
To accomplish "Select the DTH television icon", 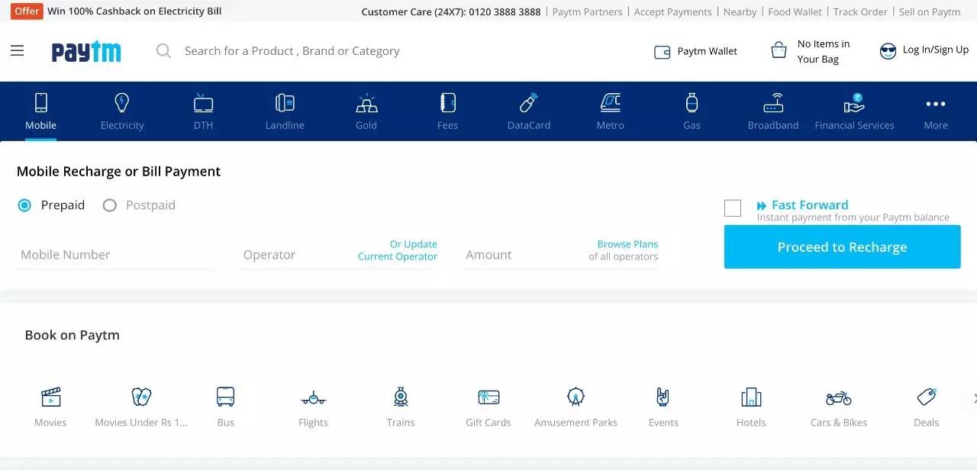I will (203, 102).
